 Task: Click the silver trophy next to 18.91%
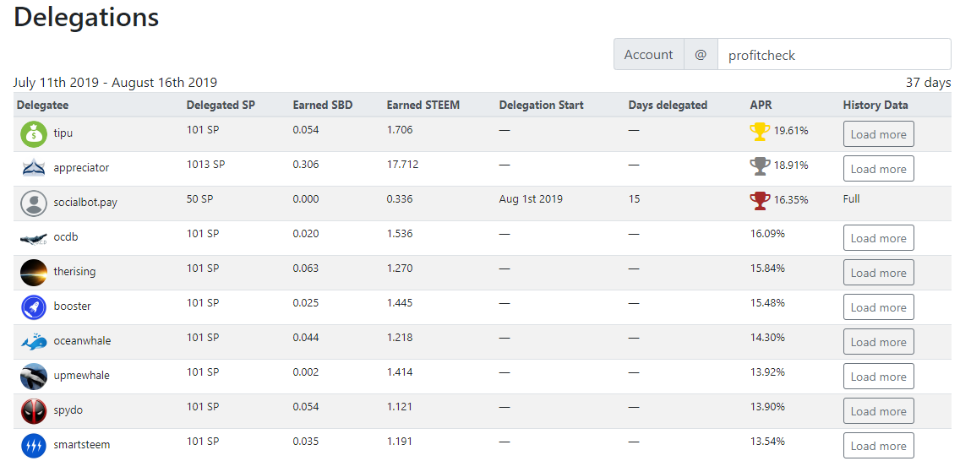tap(760, 166)
